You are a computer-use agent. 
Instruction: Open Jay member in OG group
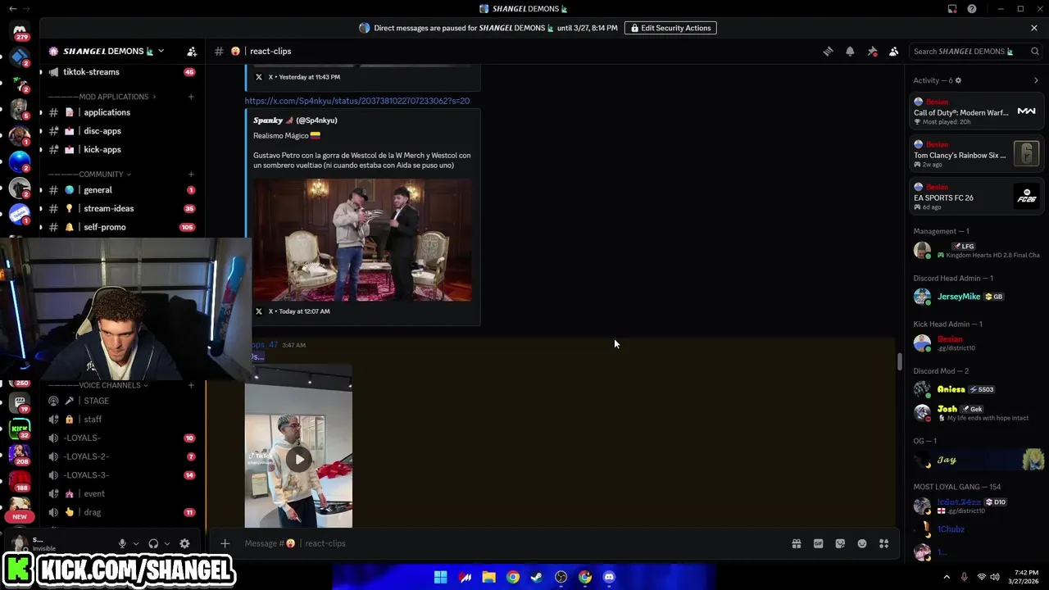(976, 461)
